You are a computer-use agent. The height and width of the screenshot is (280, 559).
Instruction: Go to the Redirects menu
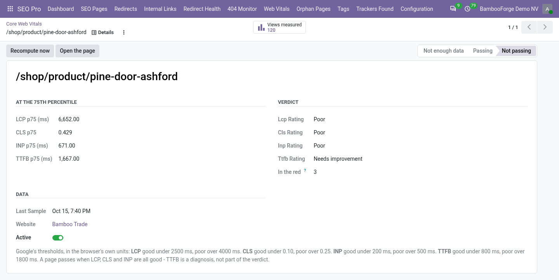(x=126, y=9)
